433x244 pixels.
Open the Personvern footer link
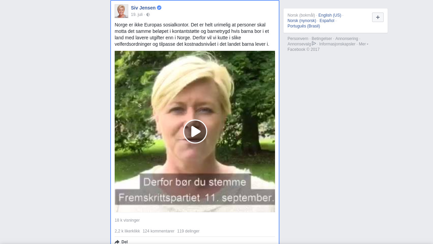point(298,39)
